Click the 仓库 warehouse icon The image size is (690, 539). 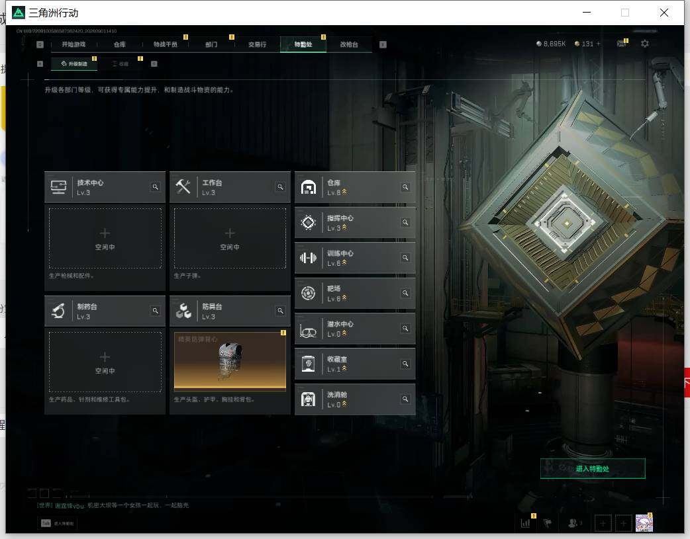pos(308,187)
